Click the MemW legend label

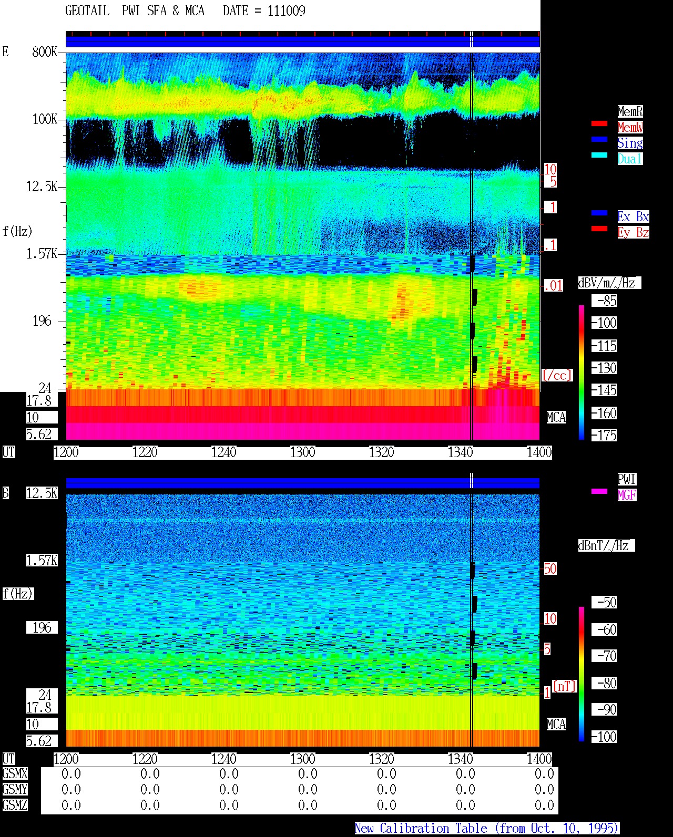tap(630, 127)
